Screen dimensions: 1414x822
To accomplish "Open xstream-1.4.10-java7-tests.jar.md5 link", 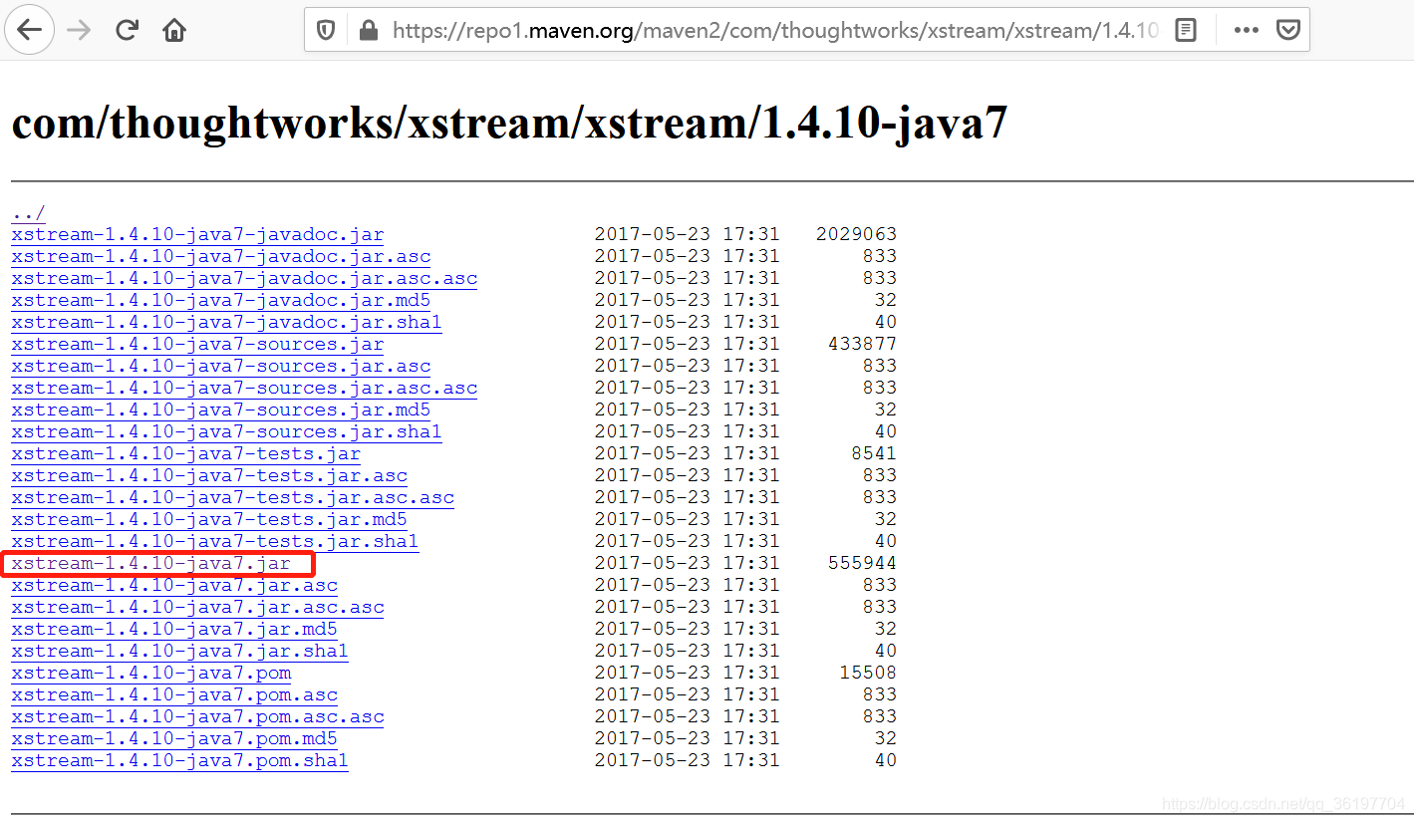I will point(209,519).
